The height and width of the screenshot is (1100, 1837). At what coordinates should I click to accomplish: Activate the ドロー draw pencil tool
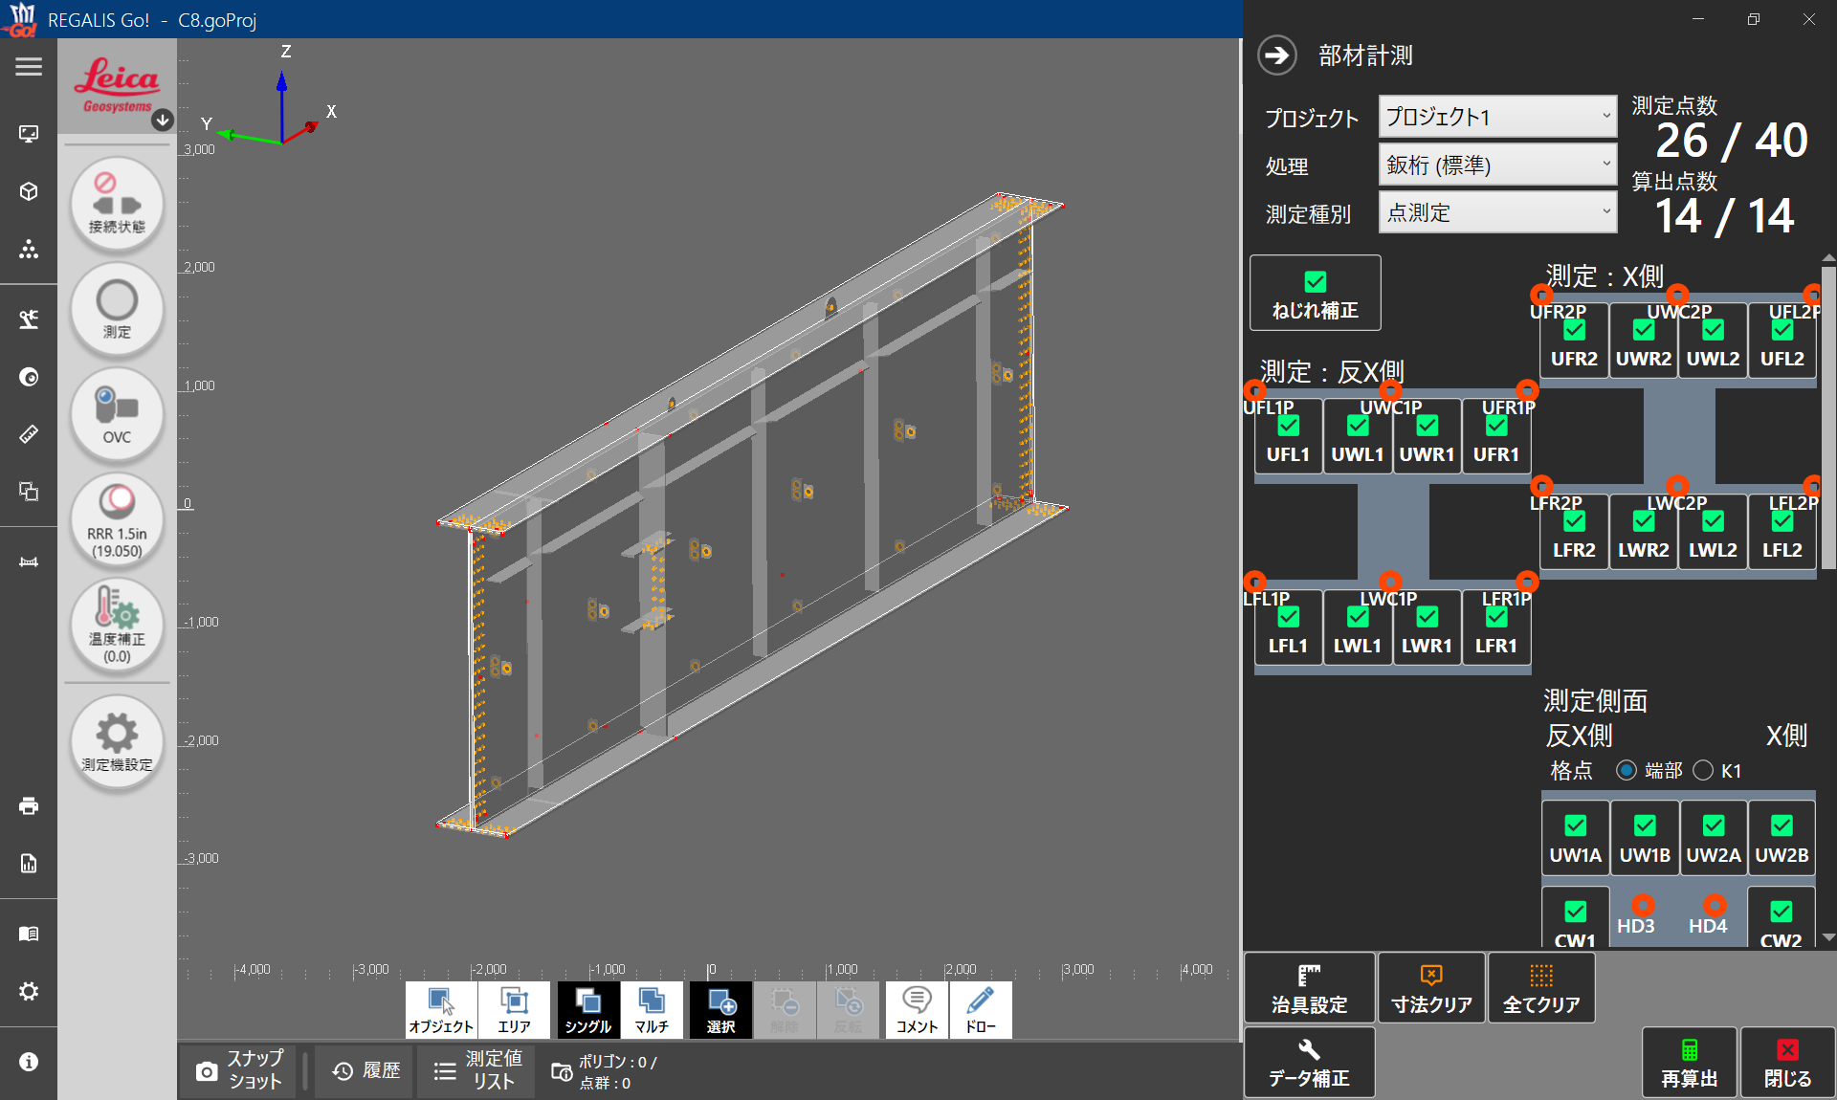tap(980, 1009)
